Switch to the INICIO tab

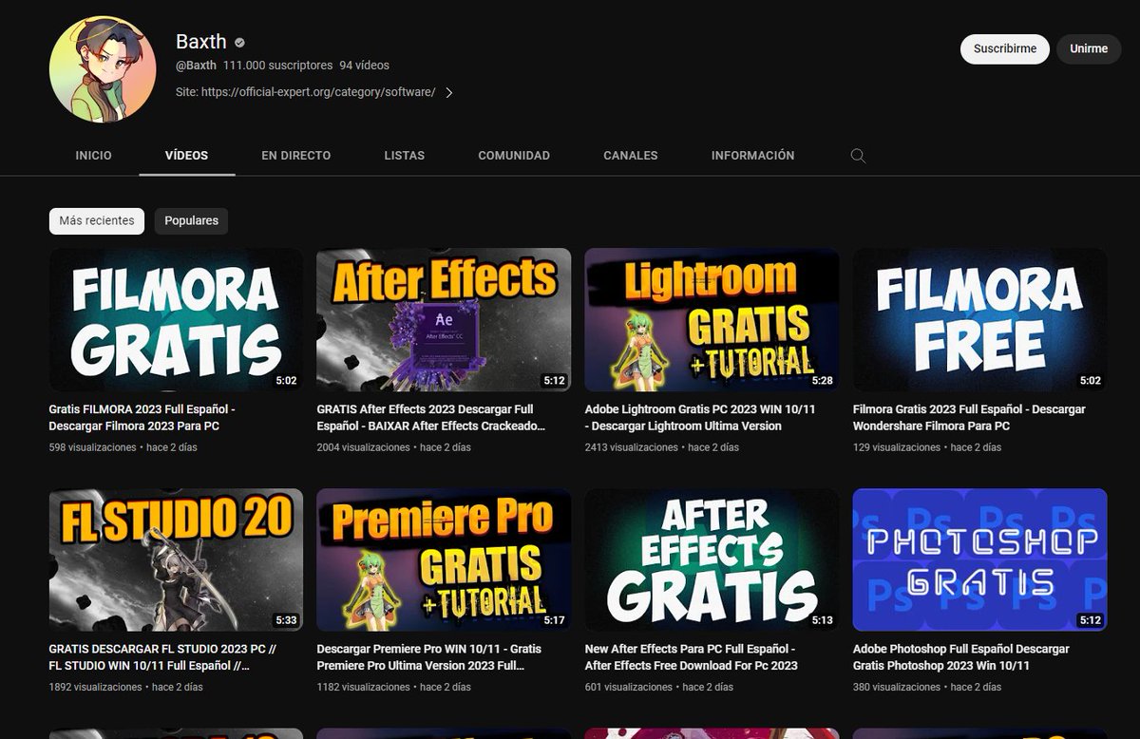pyautogui.click(x=93, y=155)
